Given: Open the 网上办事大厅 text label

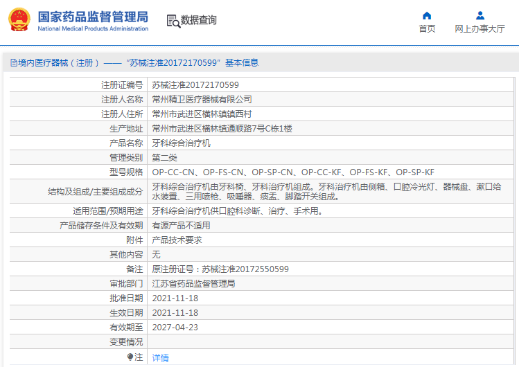Looking at the screenshot, I should pyautogui.click(x=480, y=29).
